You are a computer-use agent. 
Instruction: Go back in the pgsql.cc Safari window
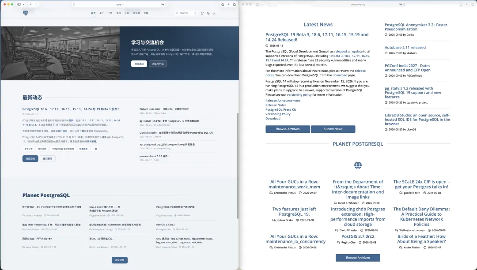(x=31, y=4)
